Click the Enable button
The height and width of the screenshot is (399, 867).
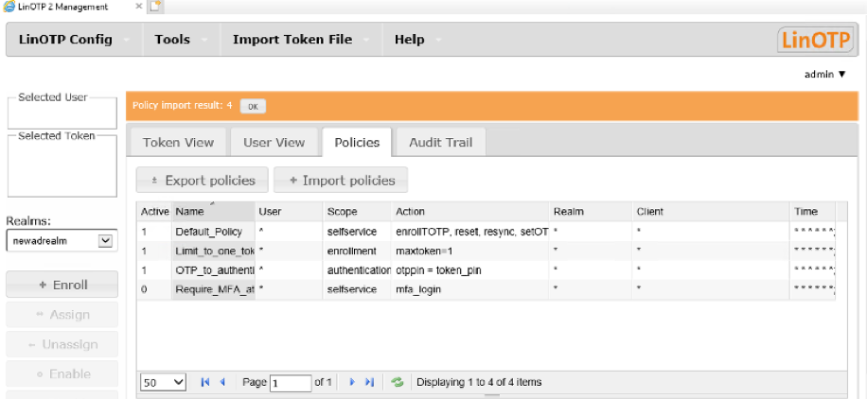pos(62,374)
